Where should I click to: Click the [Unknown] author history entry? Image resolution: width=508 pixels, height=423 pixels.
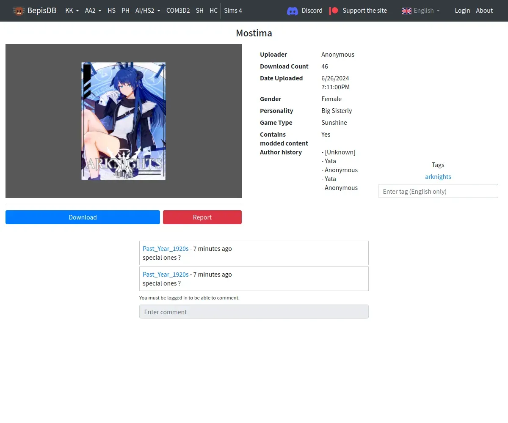tap(339, 152)
